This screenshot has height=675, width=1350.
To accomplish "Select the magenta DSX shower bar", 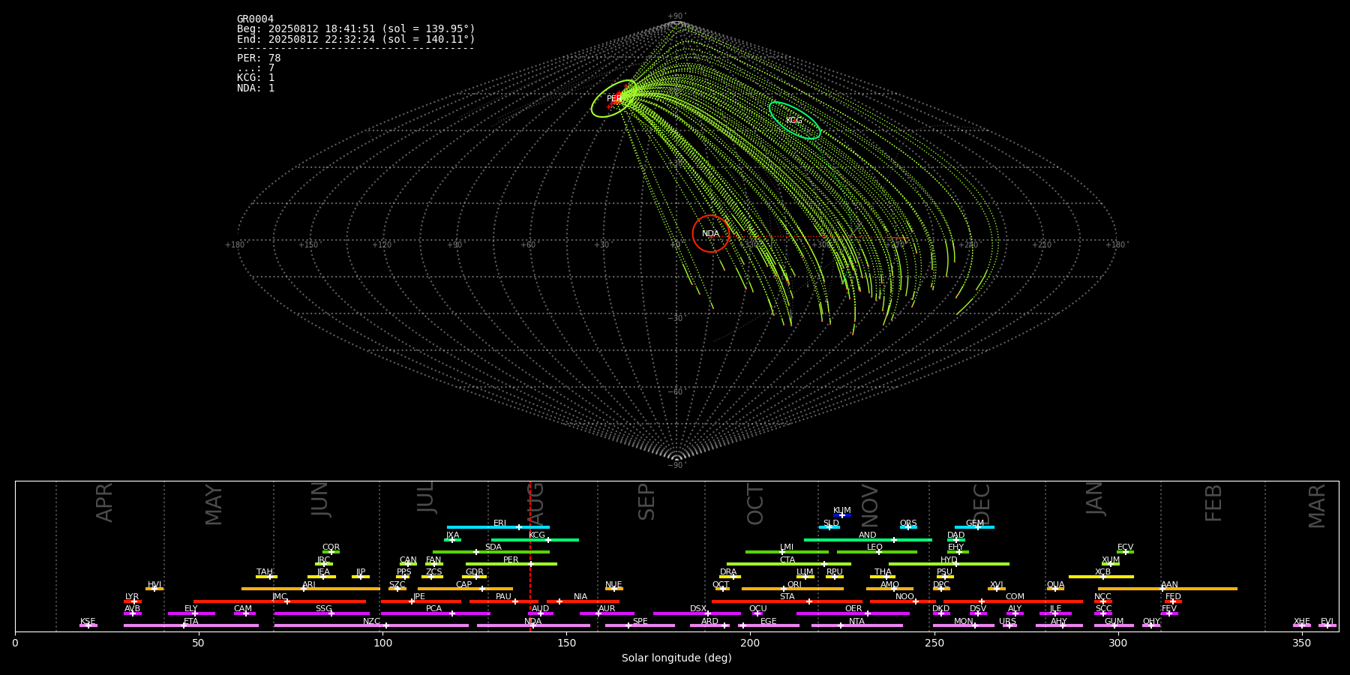I will [x=697, y=613].
